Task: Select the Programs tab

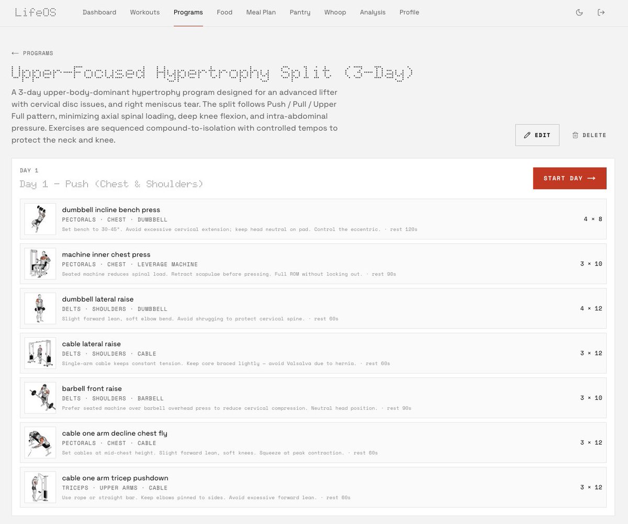Action: coord(188,12)
